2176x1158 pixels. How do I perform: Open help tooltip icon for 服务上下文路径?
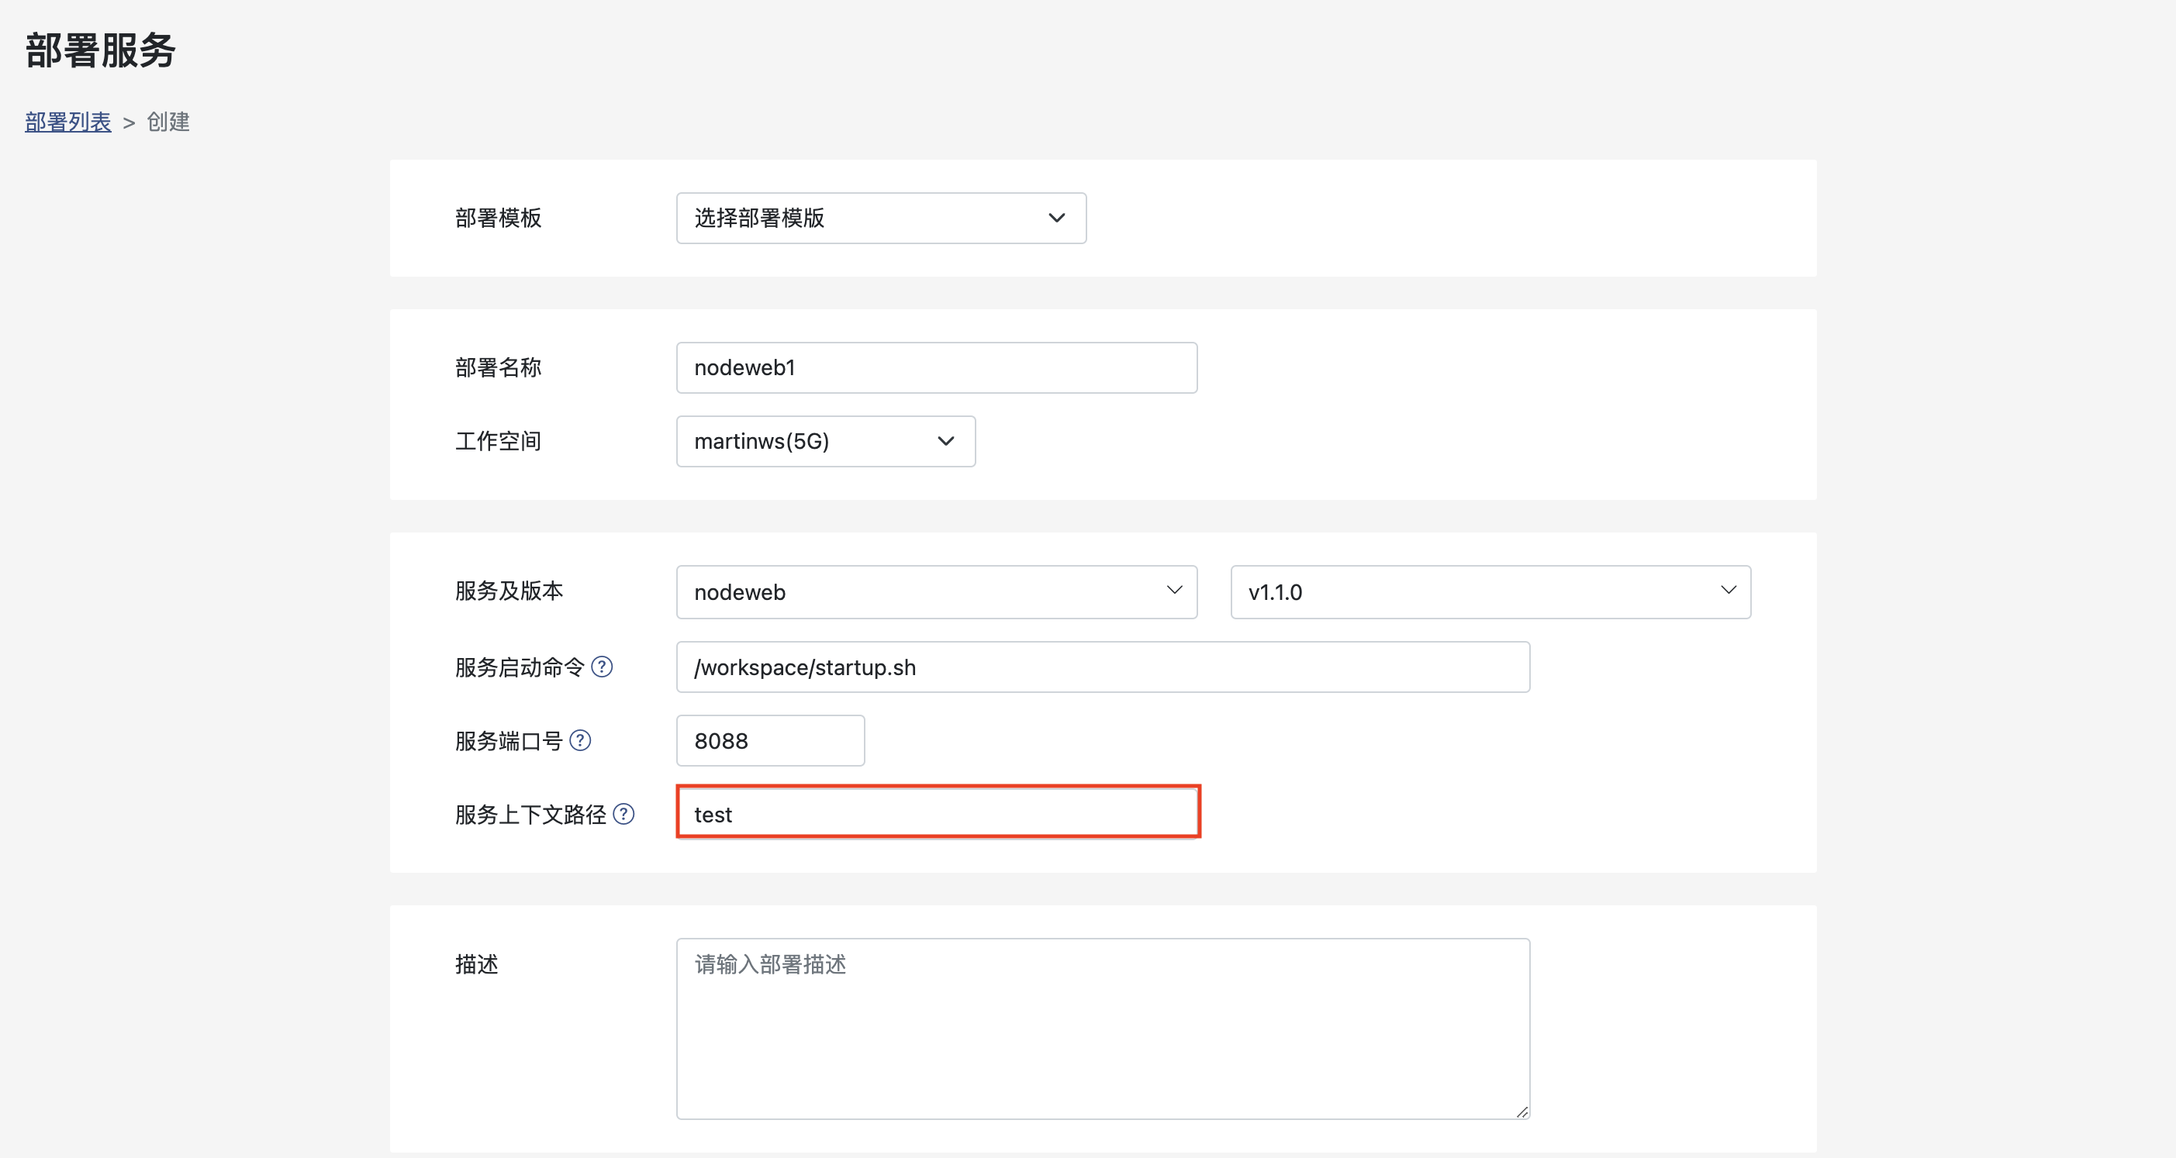click(623, 814)
